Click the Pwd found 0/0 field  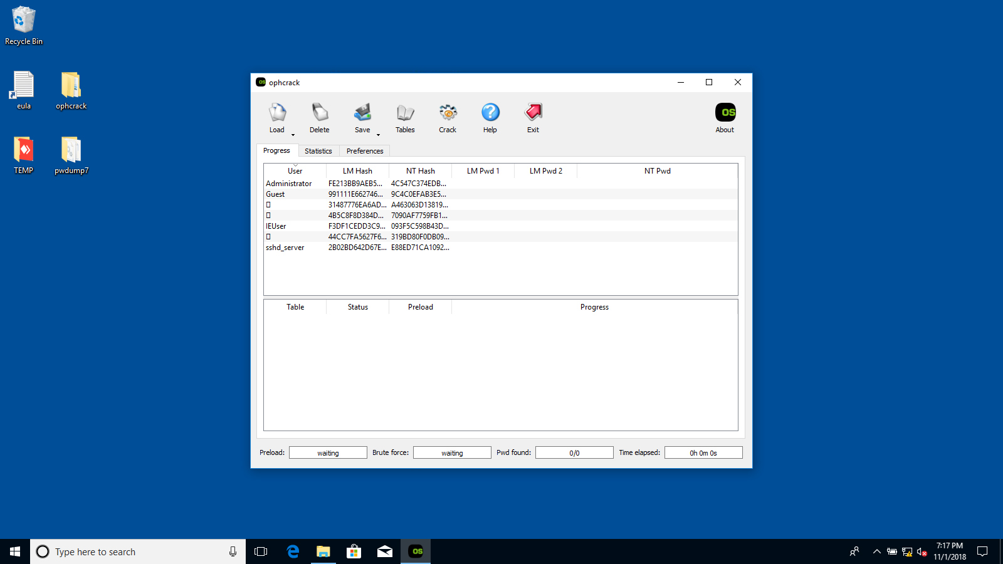574,452
